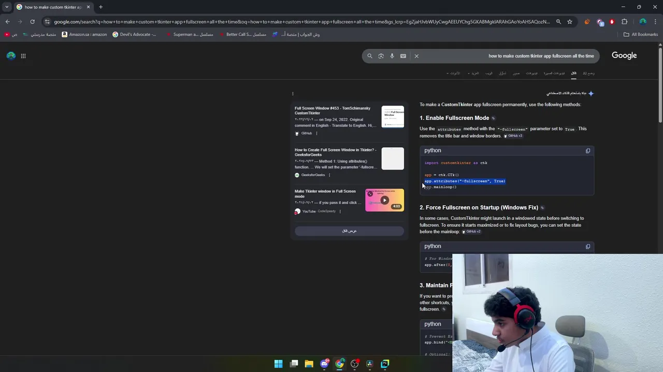Select the AI mode search tab
663x372 pixels.
pos(588,73)
